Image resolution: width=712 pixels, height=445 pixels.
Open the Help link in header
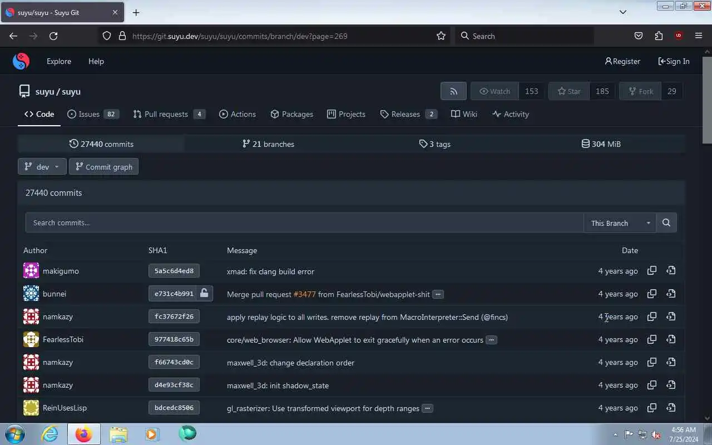coord(96,61)
